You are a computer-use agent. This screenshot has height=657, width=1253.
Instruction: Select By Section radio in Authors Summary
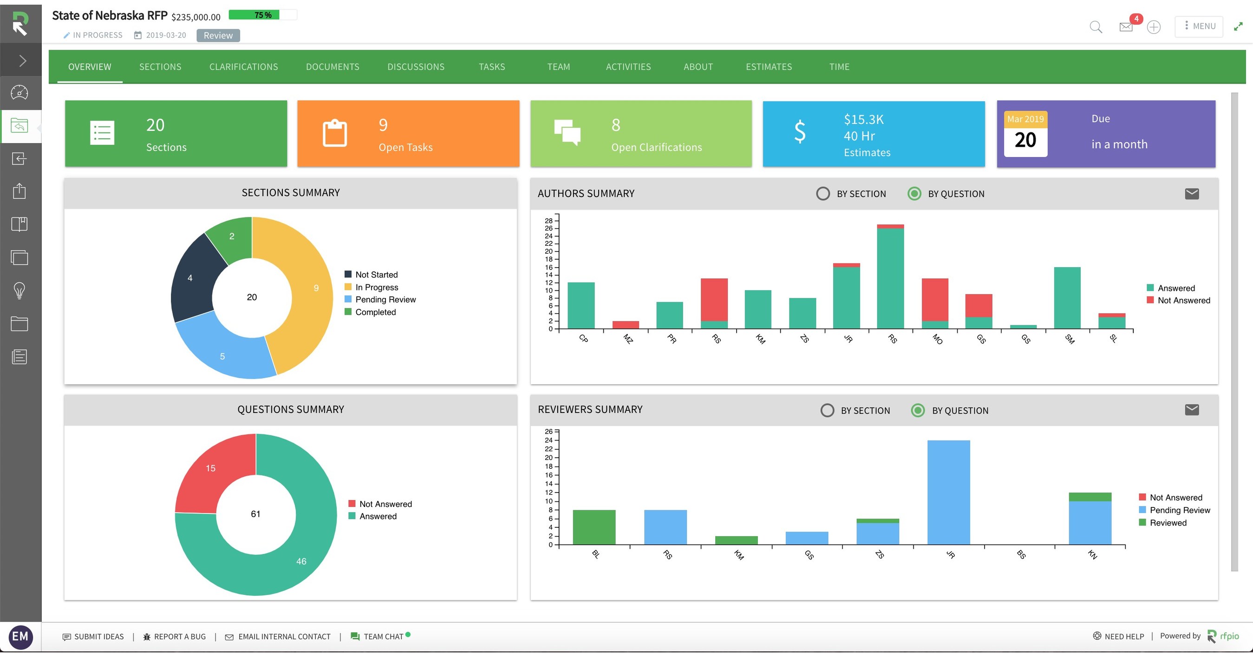point(823,193)
